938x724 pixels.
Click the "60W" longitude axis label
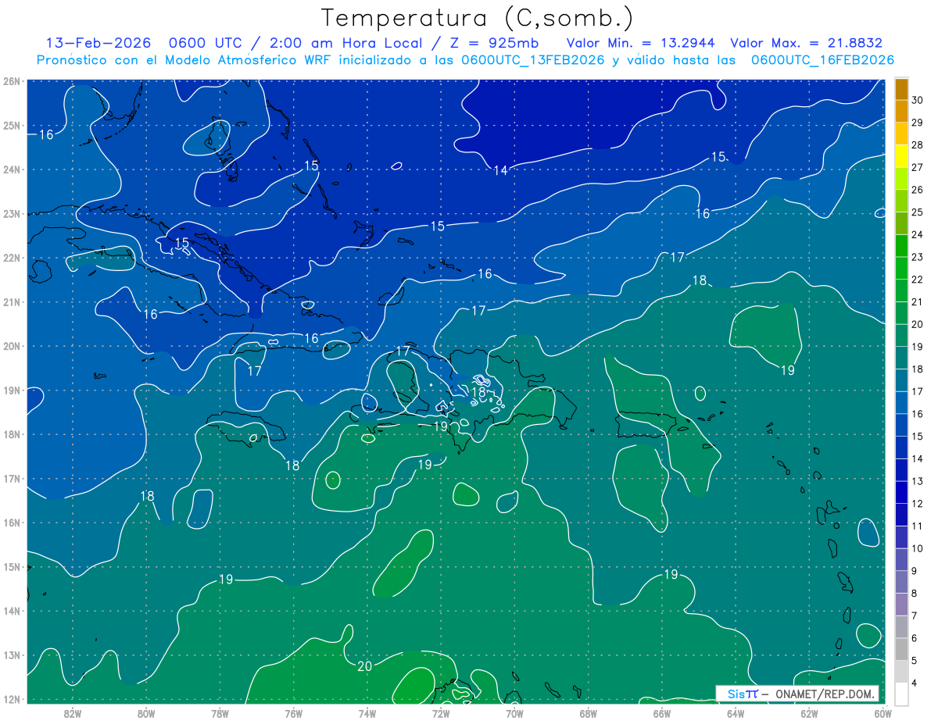click(883, 712)
